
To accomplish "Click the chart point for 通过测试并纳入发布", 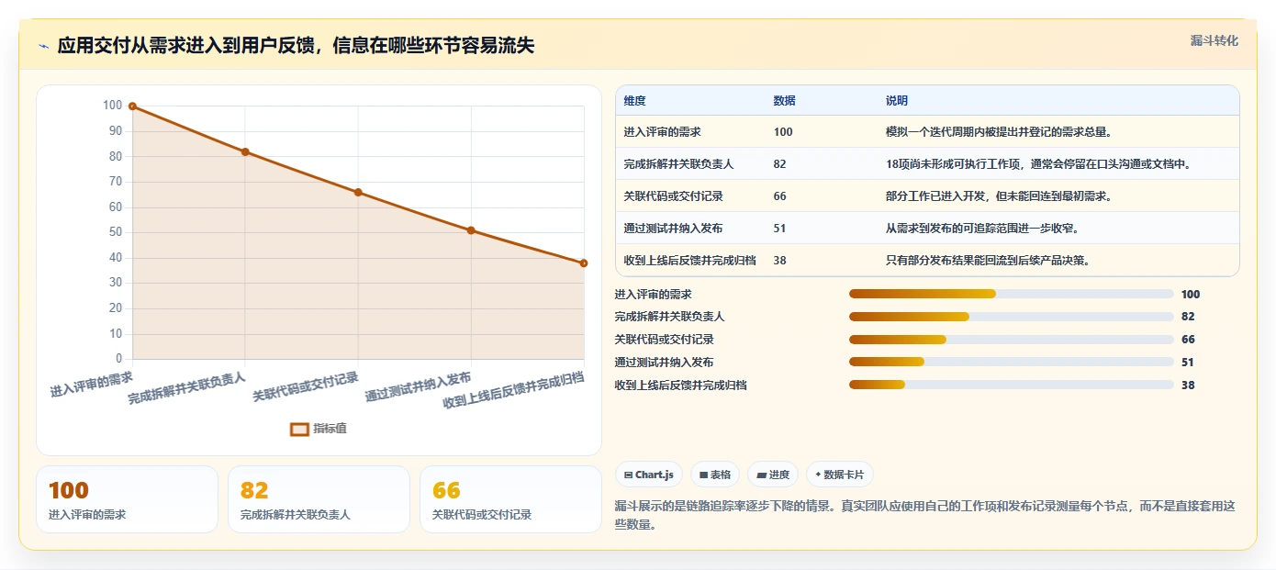I will coord(471,230).
